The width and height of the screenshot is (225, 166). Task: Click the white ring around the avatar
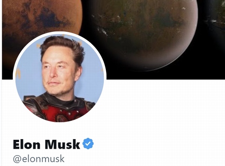[x=60, y=33]
